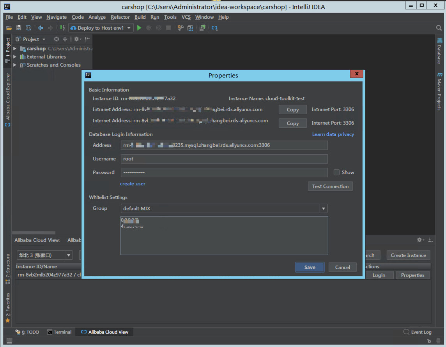Open the Refactor menu

pyautogui.click(x=120, y=17)
